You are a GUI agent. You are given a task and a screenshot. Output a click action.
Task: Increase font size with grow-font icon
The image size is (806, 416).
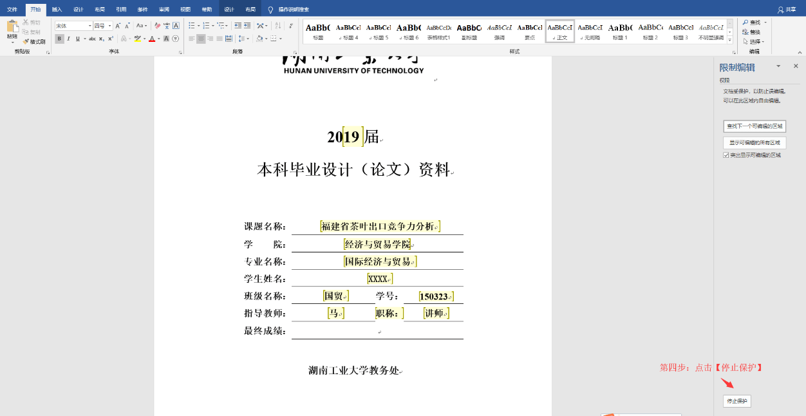pos(118,26)
